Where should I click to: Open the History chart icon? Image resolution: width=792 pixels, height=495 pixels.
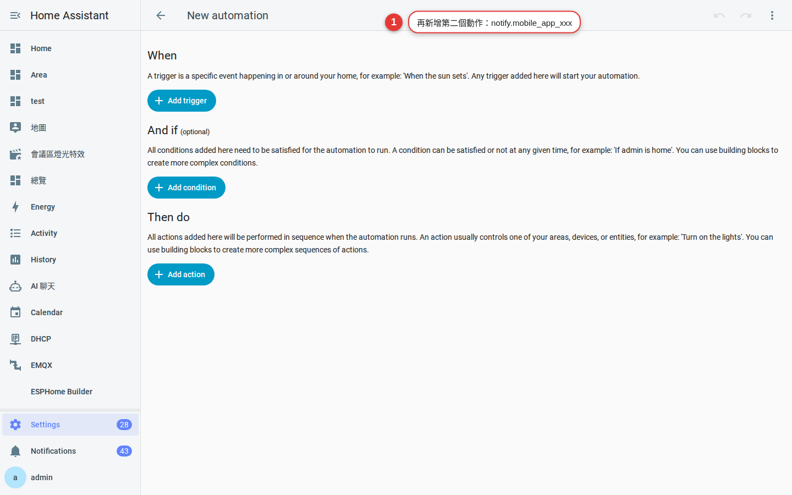click(x=15, y=260)
